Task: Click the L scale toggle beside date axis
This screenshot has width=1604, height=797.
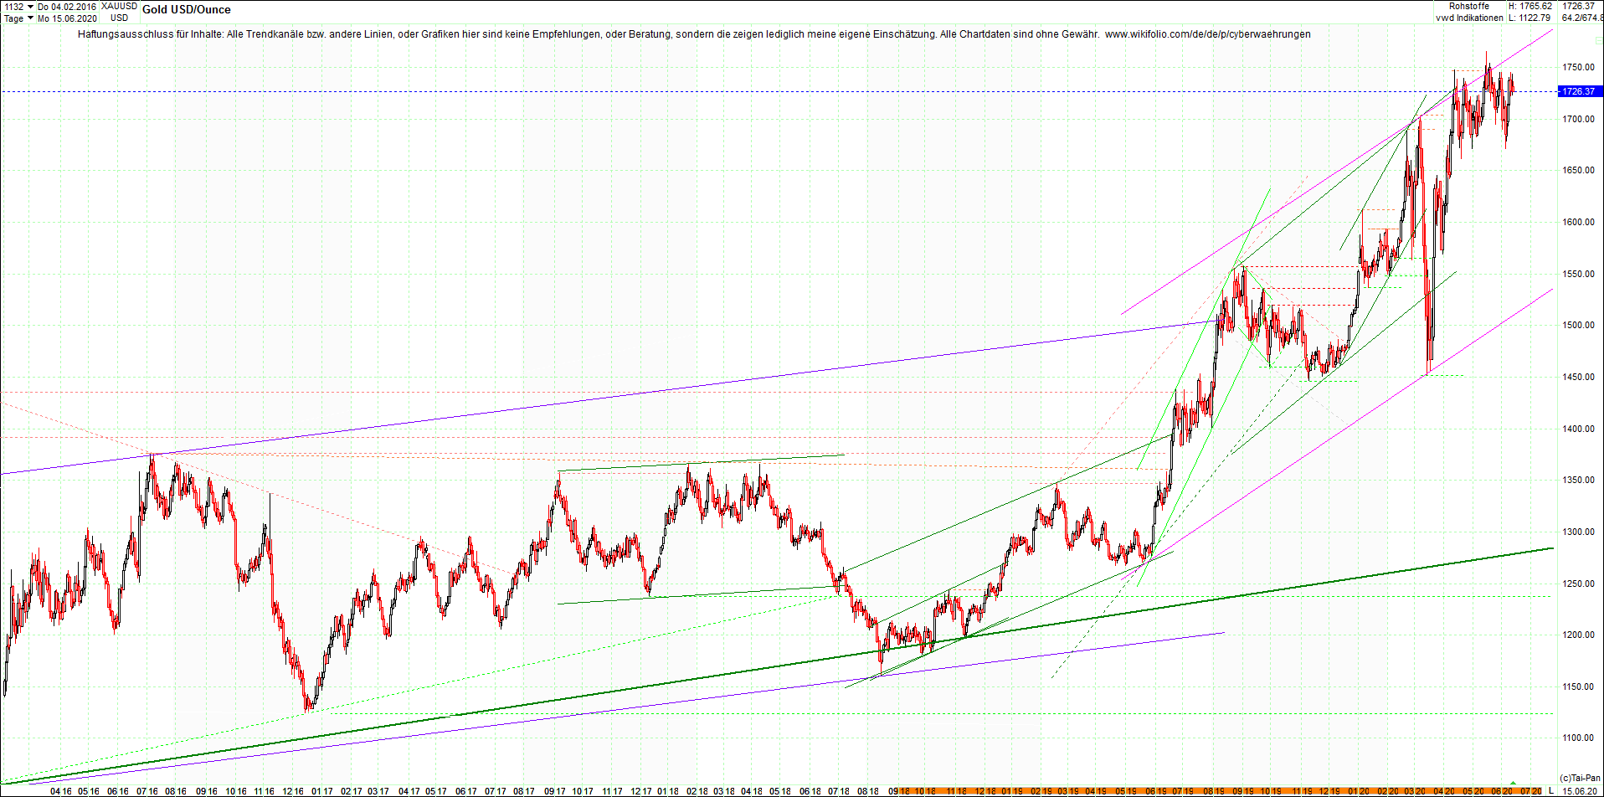Action: (x=1551, y=791)
